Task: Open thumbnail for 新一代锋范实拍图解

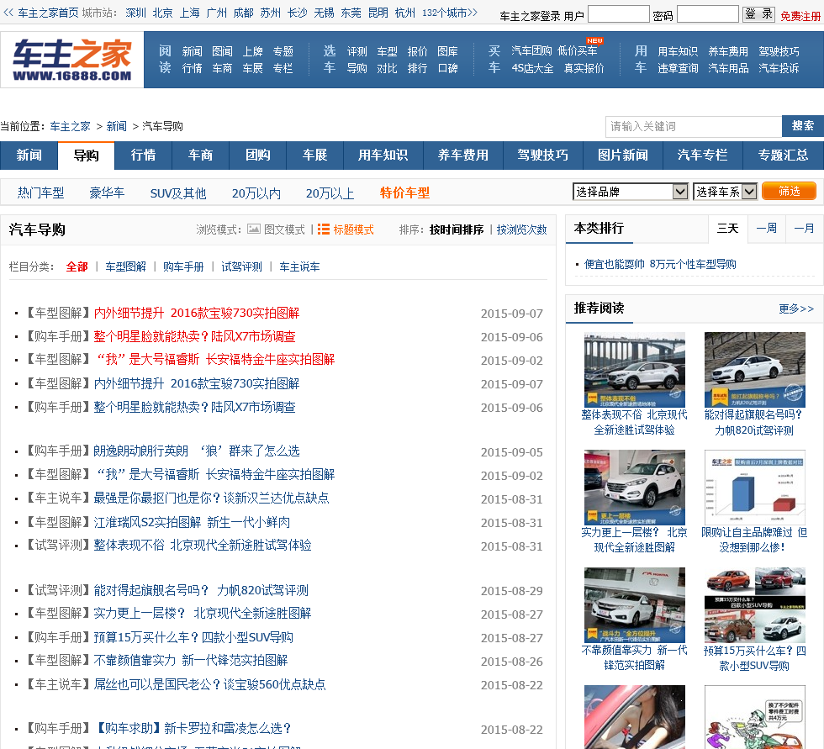Action: tap(635, 605)
